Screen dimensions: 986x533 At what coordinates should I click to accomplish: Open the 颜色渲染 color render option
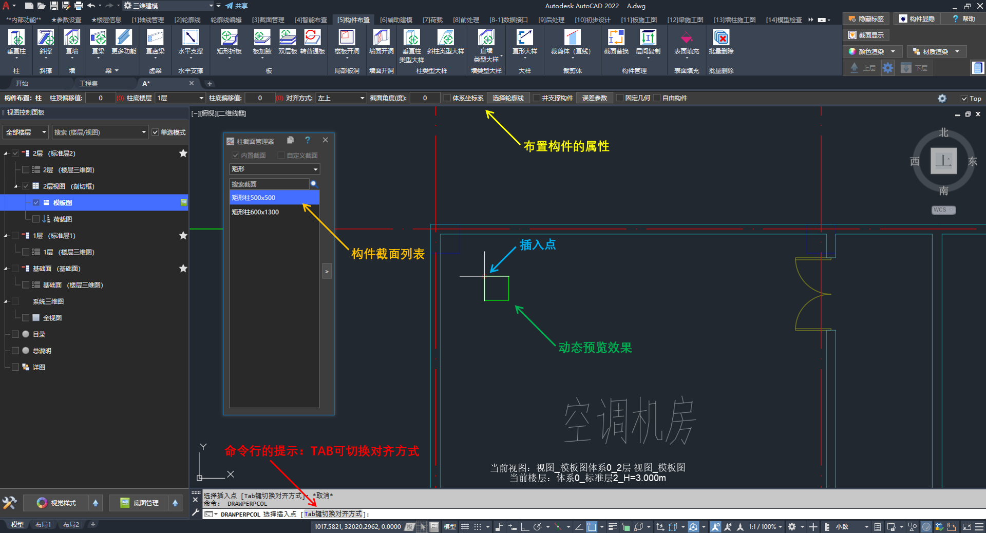[x=871, y=51]
